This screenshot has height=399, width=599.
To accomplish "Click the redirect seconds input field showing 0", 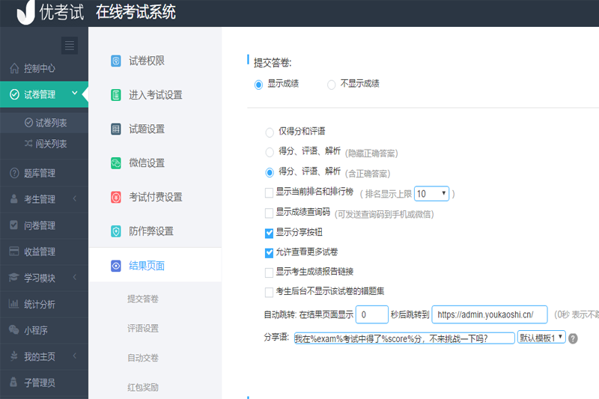I will pos(372,314).
